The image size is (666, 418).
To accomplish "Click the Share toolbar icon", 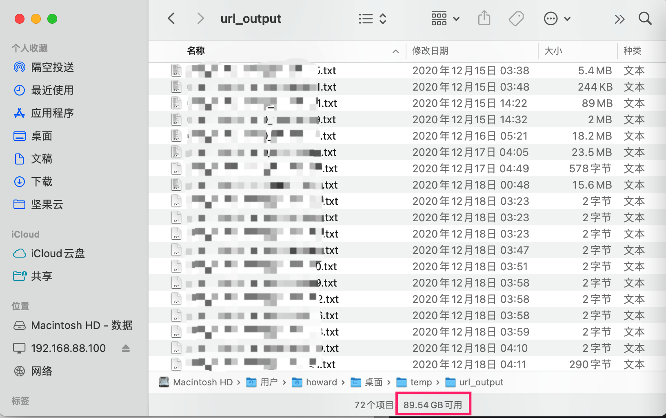I will [x=484, y=18].
